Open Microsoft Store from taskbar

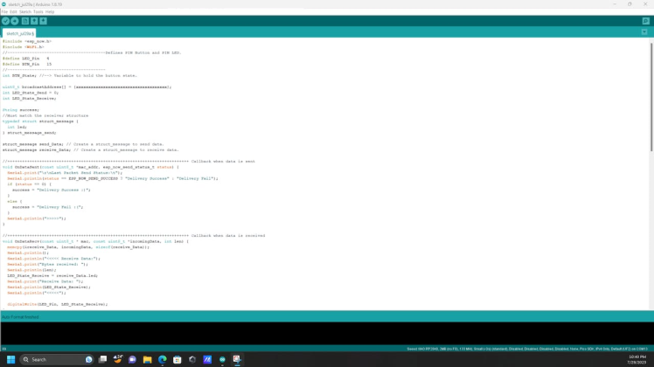point(177,359)
